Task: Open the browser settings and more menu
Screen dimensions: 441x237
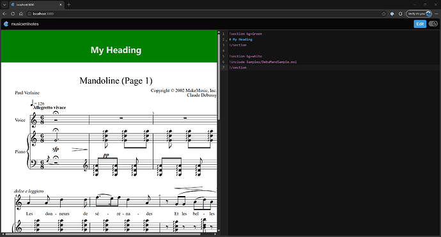Action: [x=437, y=13]
